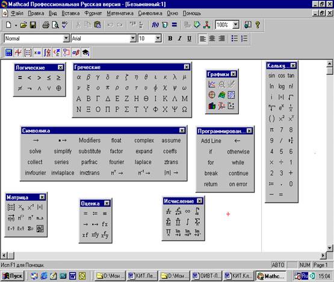Click the horizontal scrollbar right arrow
Screen dimensions: 334x282
click(323, 255)
